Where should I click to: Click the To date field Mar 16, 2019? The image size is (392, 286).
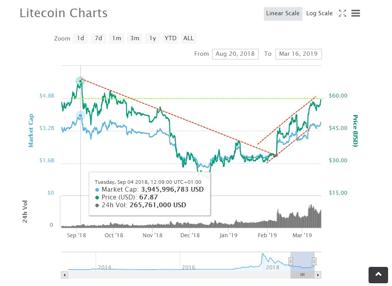click(x=298, y=54)
